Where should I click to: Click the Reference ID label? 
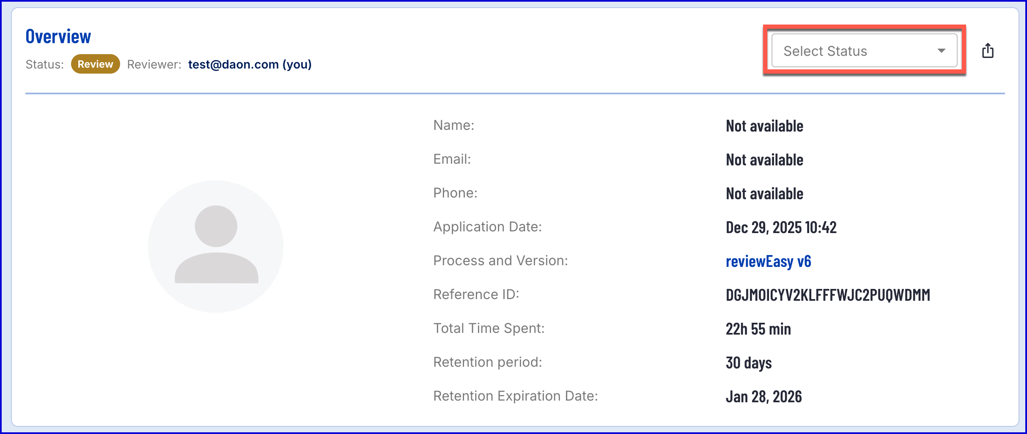coord(476,294)
